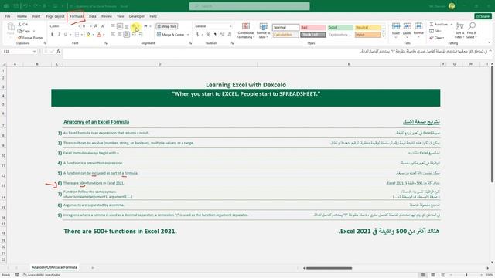
Task: Click the Copy command
Action: coord(24,31)
